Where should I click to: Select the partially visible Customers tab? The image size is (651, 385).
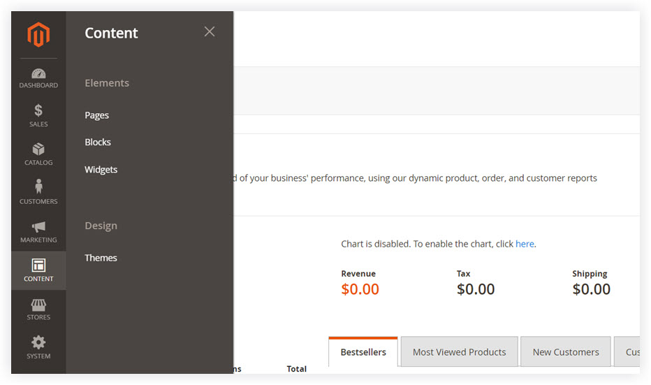[627, 351]
